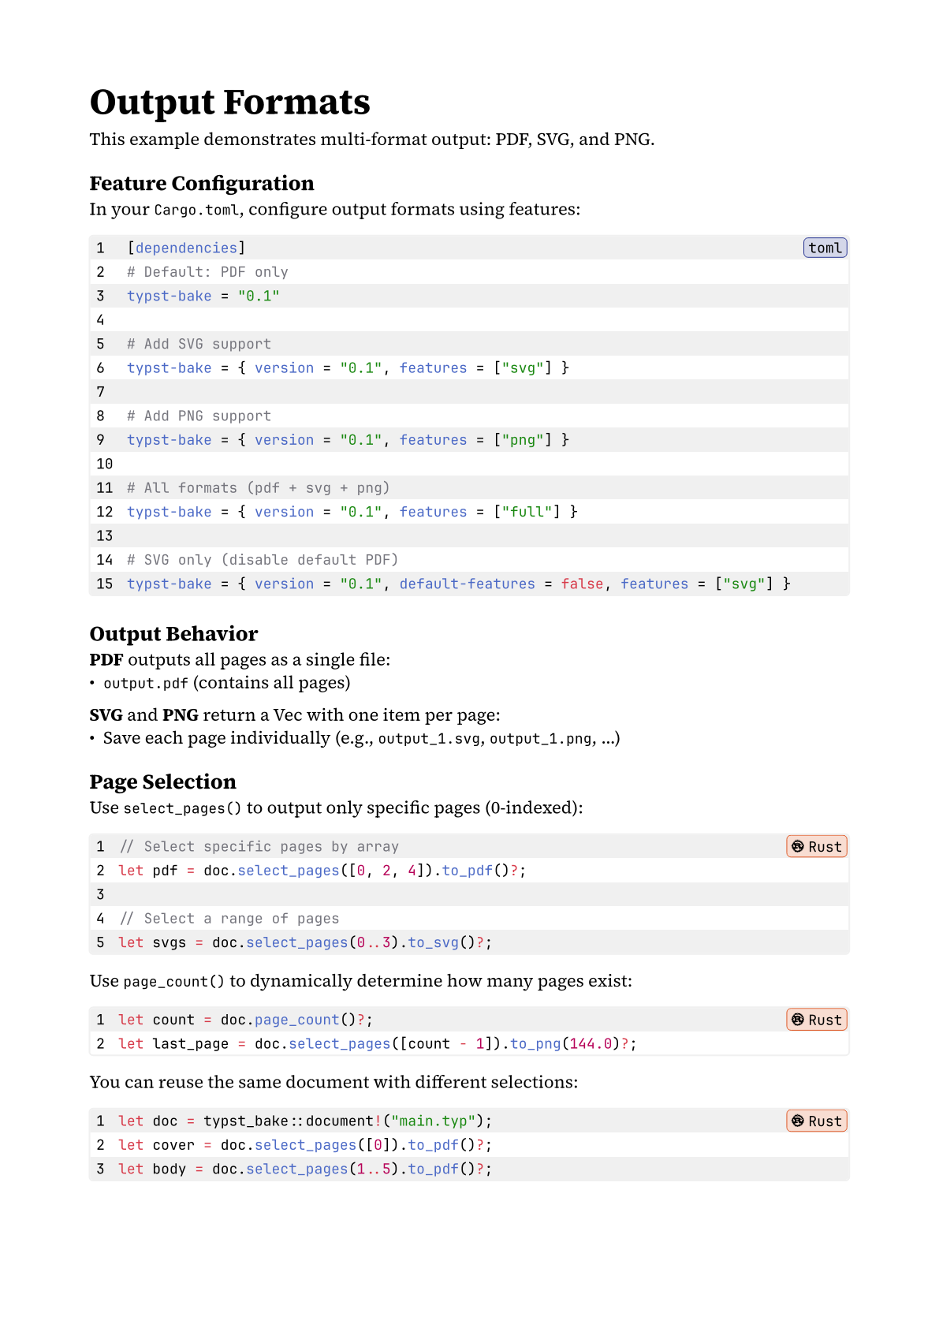
Task: Click the 'output.pdf' bullet item
Action: [x=146, y=683]
